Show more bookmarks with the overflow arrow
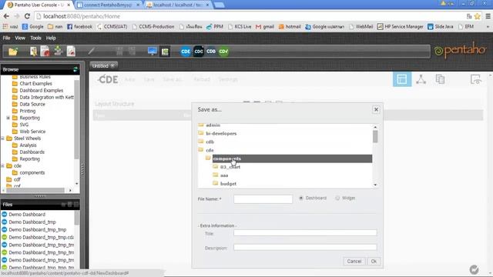This screenshot has height=277, width=493. pos(488,27)
